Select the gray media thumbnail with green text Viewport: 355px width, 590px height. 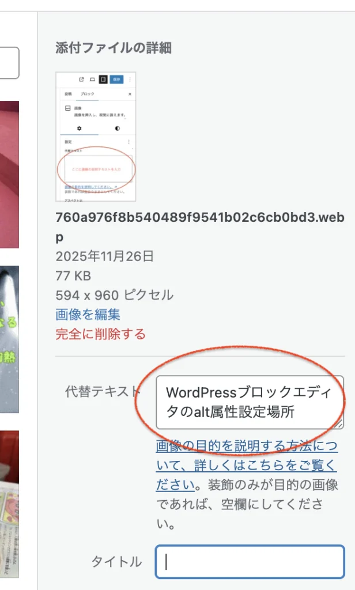(x=9, y=339)
